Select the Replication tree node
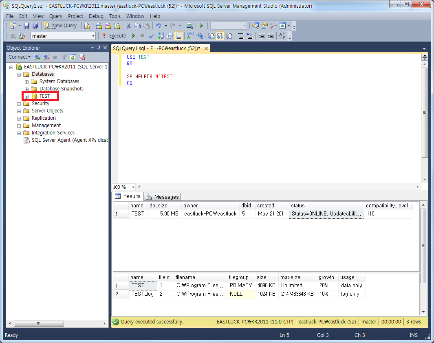The width and height of the screenshot is (434, 343). pos(44,118)
